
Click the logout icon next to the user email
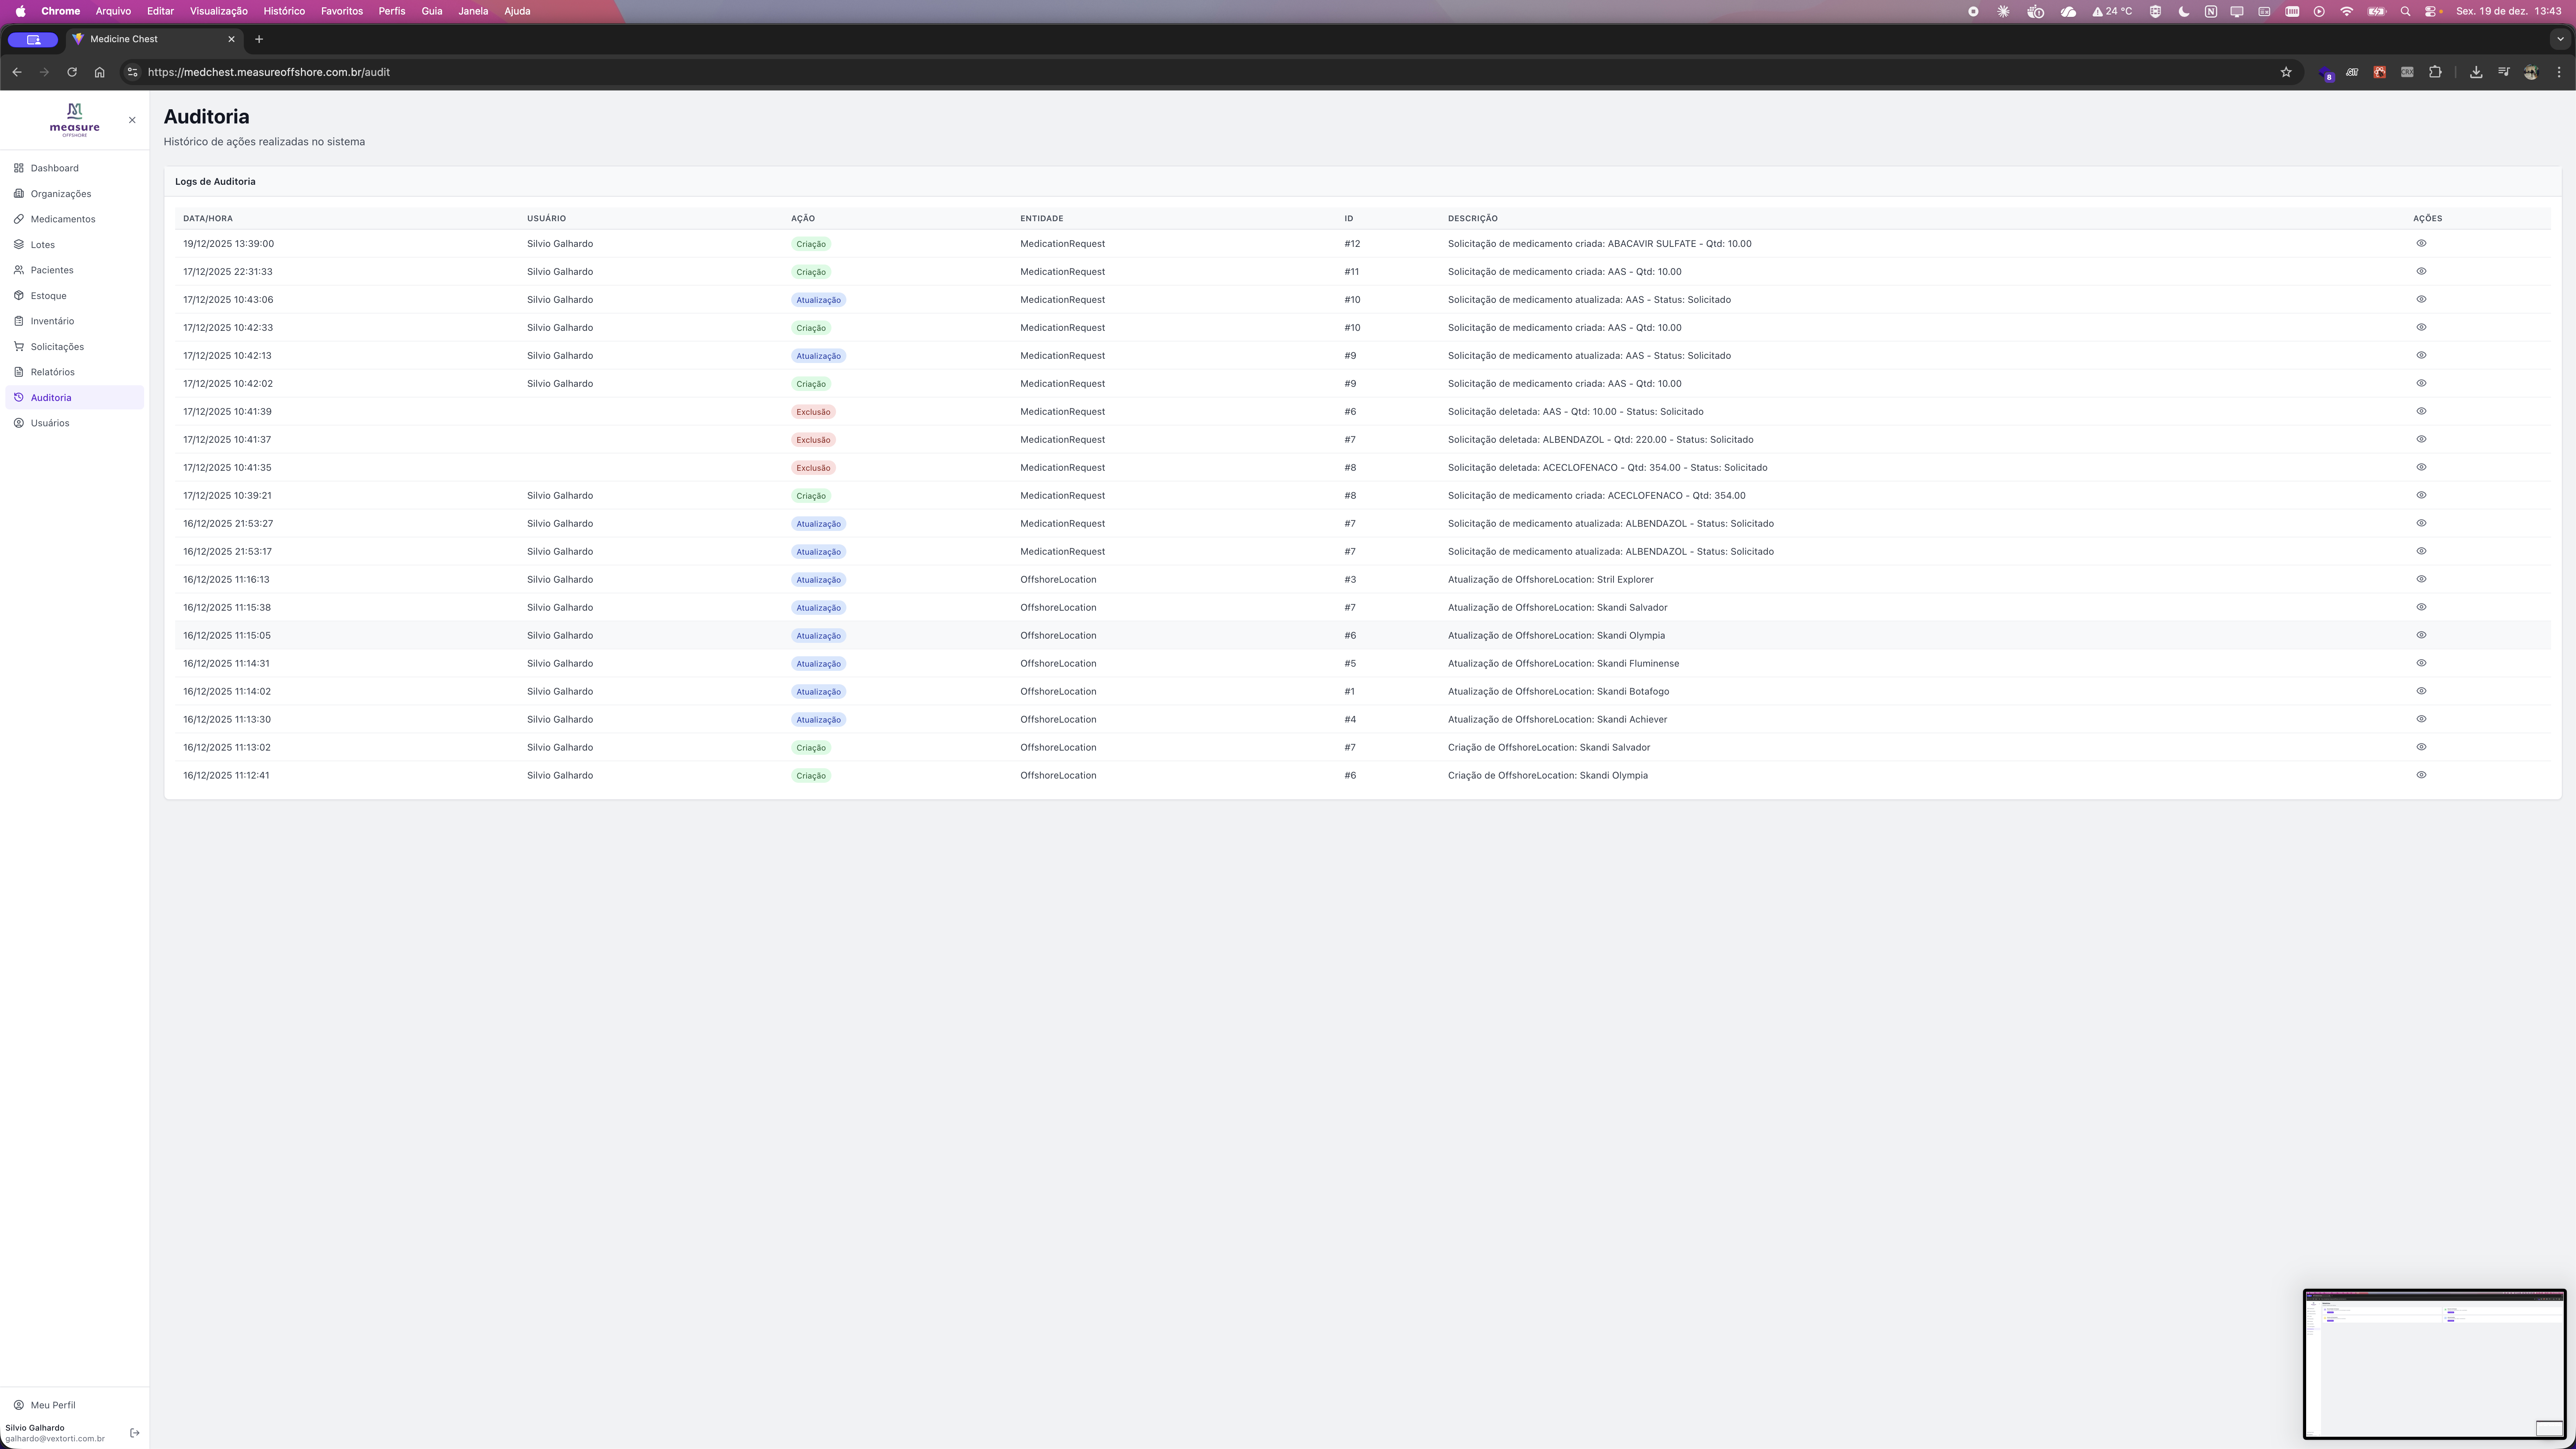click(x=135, y=1433)
